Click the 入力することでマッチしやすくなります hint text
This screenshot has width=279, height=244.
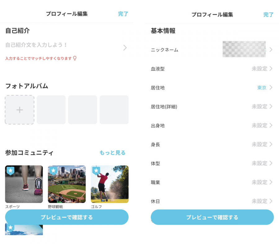(38, 58)
